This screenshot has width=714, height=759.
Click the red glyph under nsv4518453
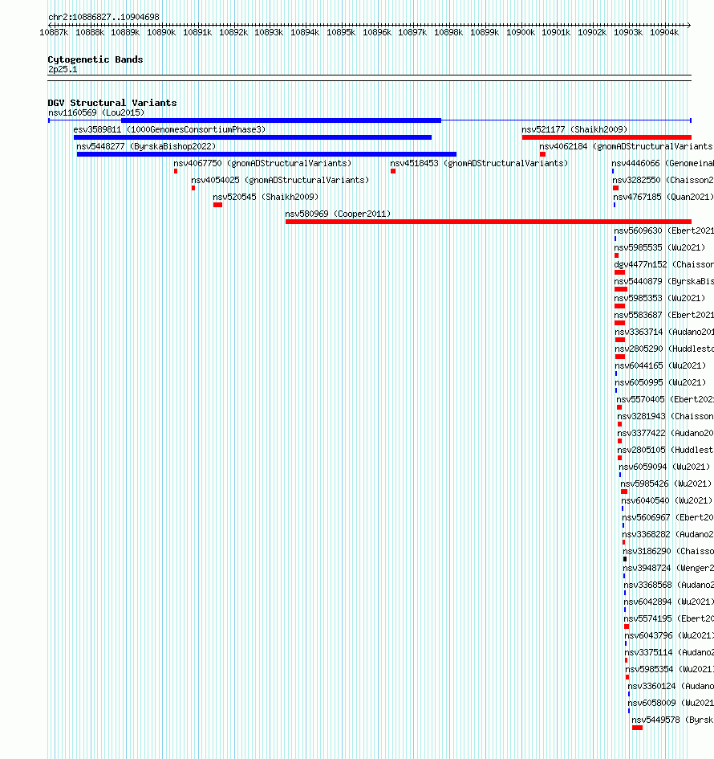[x=393, y=171]
